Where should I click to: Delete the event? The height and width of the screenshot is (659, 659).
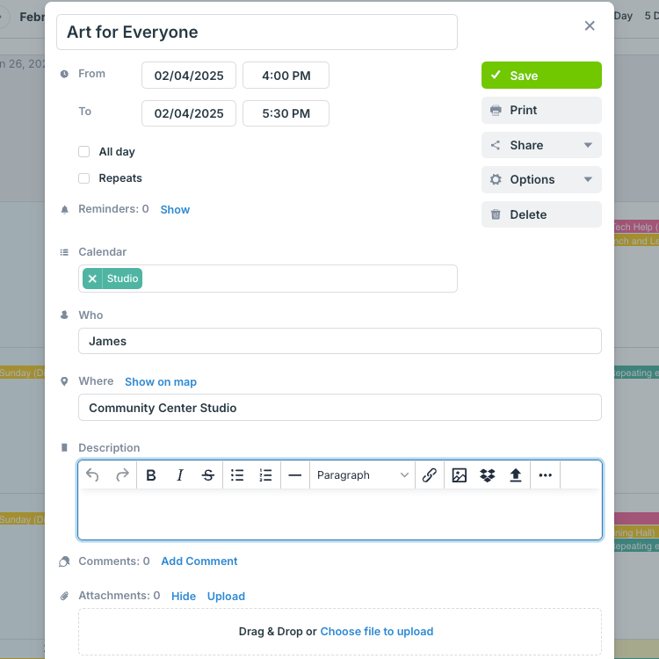pyautogui.click(x=541, y=214)
